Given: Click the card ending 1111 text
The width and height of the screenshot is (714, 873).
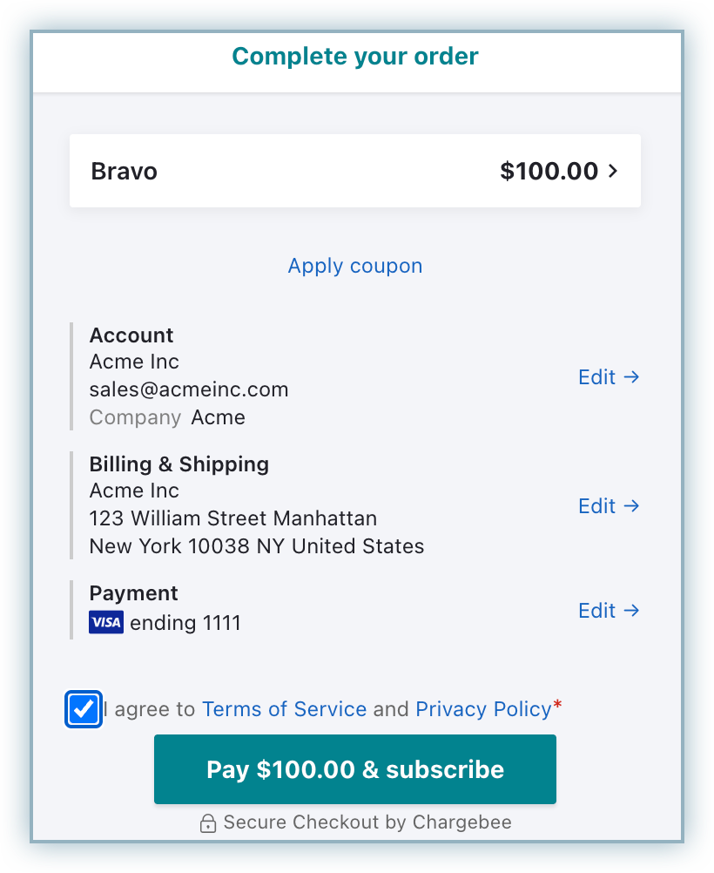Looking at the screenshot, I should 185,623.
